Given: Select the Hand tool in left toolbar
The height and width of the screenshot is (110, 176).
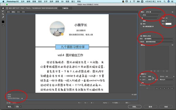Looking at the screenshot, I should pyautogui.click(x=3, y=8).
